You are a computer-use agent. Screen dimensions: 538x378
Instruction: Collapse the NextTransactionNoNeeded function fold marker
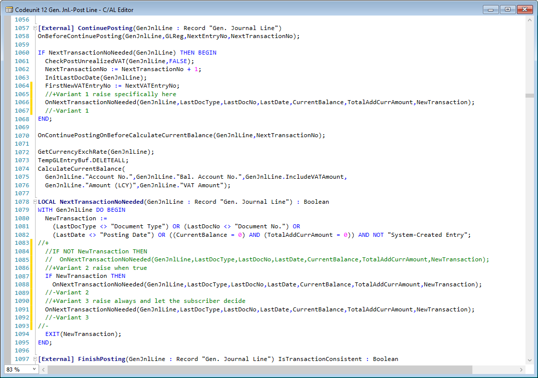34,201
